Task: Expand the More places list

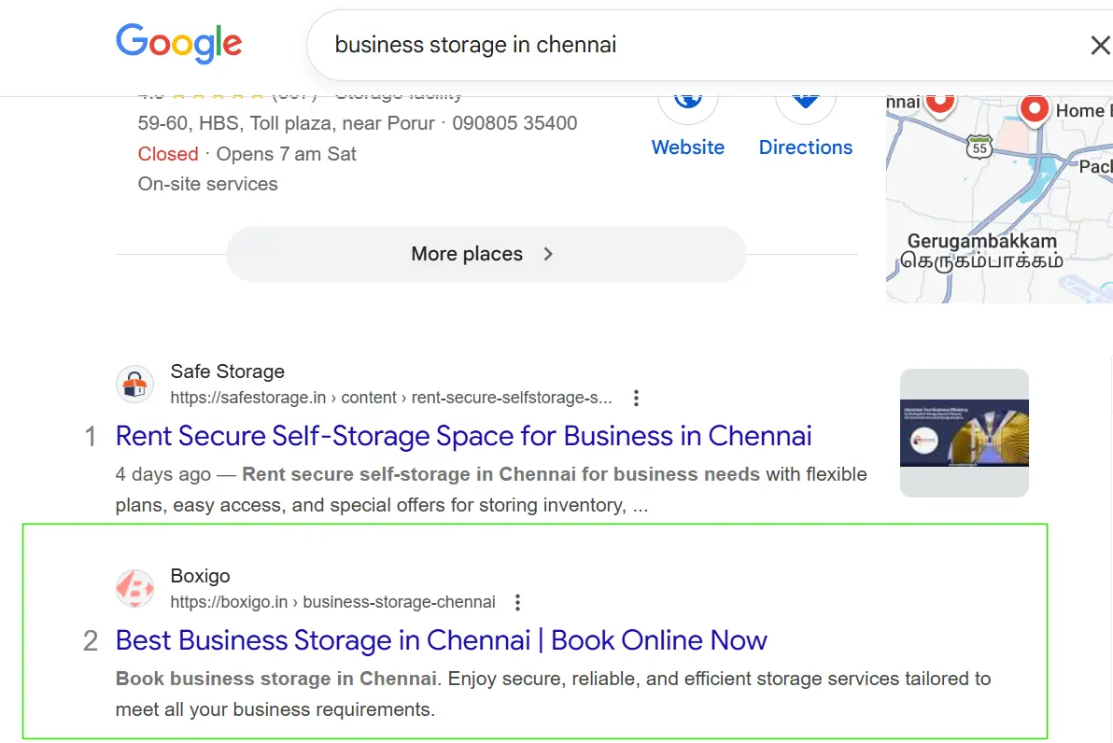Action: [486, 254]
